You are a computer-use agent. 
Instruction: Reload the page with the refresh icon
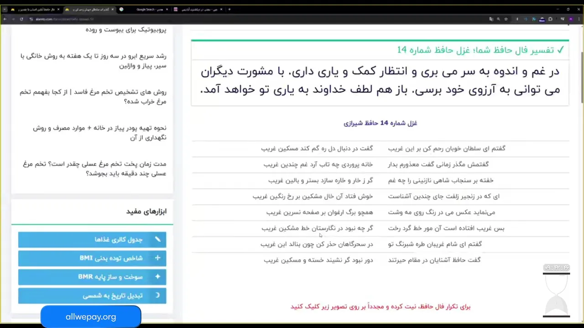coord(21,19)
